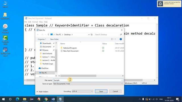Click the search magnifier icon
The width and height of the screenshot is (182, 102).
(121, 35)
